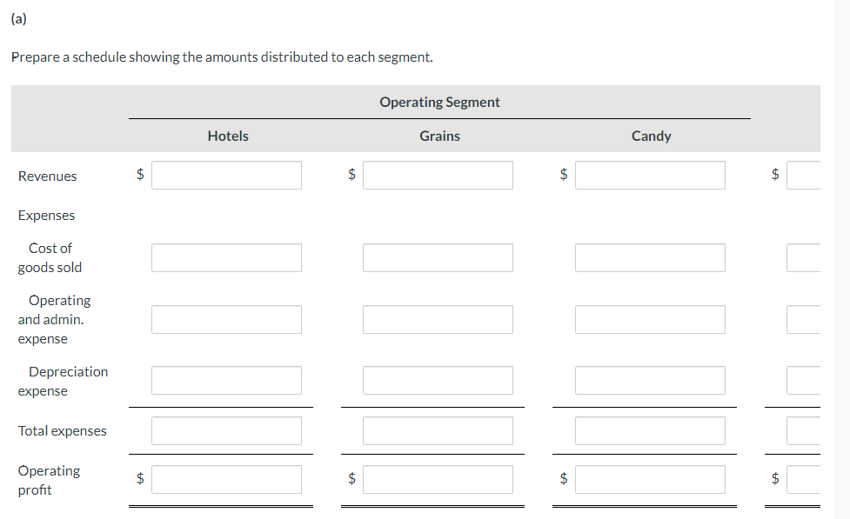Enter Cost of goods sold for Hotels
The height and width of the screenshot is (519, 850).
click(x=226, y=257)
